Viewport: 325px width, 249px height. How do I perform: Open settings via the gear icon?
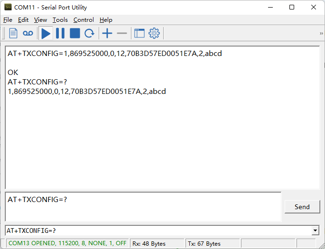tap(154, 33)
